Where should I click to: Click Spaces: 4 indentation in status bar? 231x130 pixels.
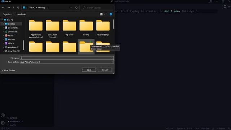coord(180,129)
